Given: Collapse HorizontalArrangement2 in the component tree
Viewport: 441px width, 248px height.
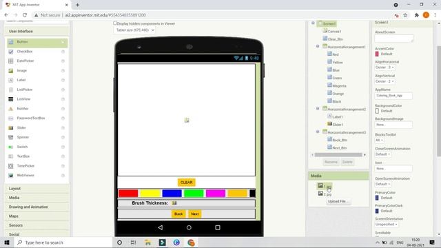Looking at the screenshot, I should pos(318,108).
